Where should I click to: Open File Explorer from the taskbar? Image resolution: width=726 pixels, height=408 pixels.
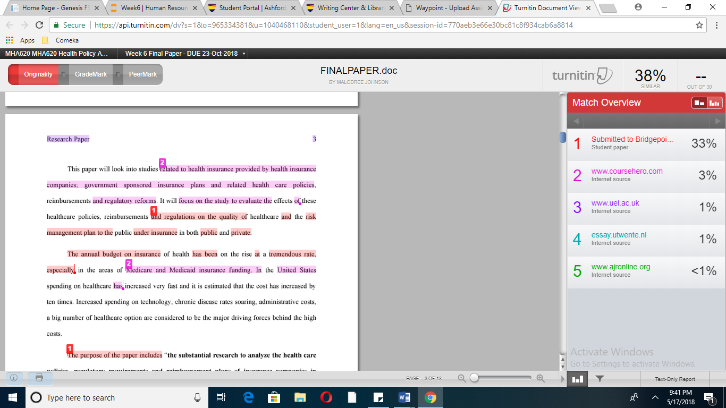click(x=300, y=397)
